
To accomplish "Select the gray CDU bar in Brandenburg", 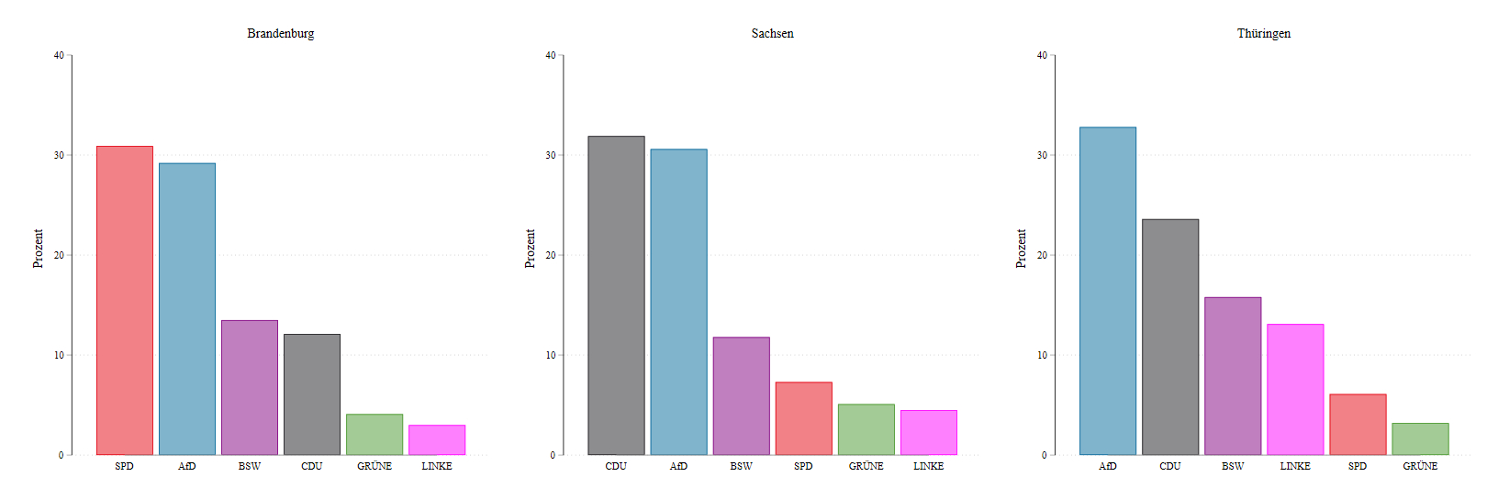I will pyautogui.click(x=312, y=394).
